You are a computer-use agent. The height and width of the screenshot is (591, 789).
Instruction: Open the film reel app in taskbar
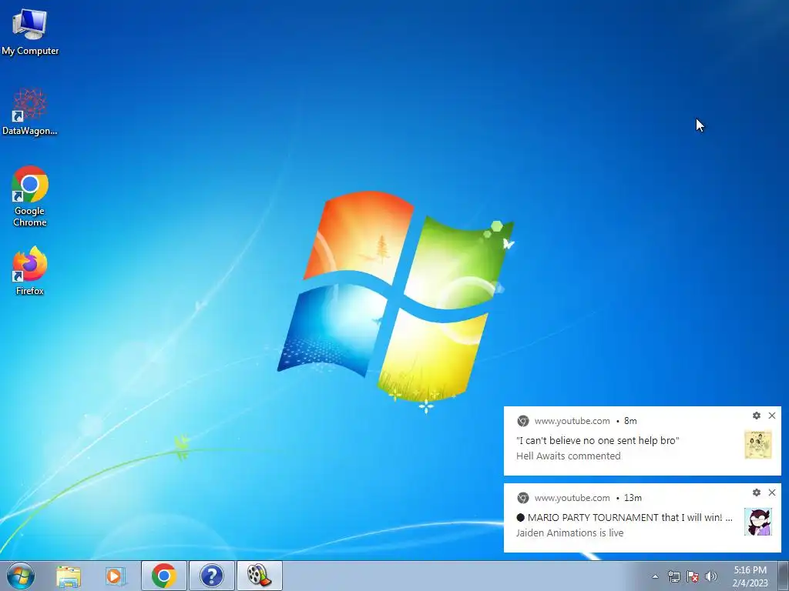260,576
